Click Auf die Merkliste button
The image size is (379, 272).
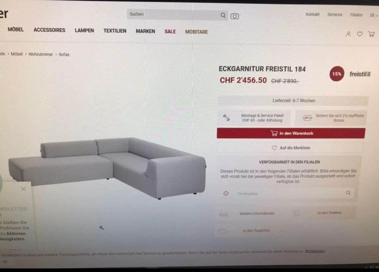click(x=290, y=148)
